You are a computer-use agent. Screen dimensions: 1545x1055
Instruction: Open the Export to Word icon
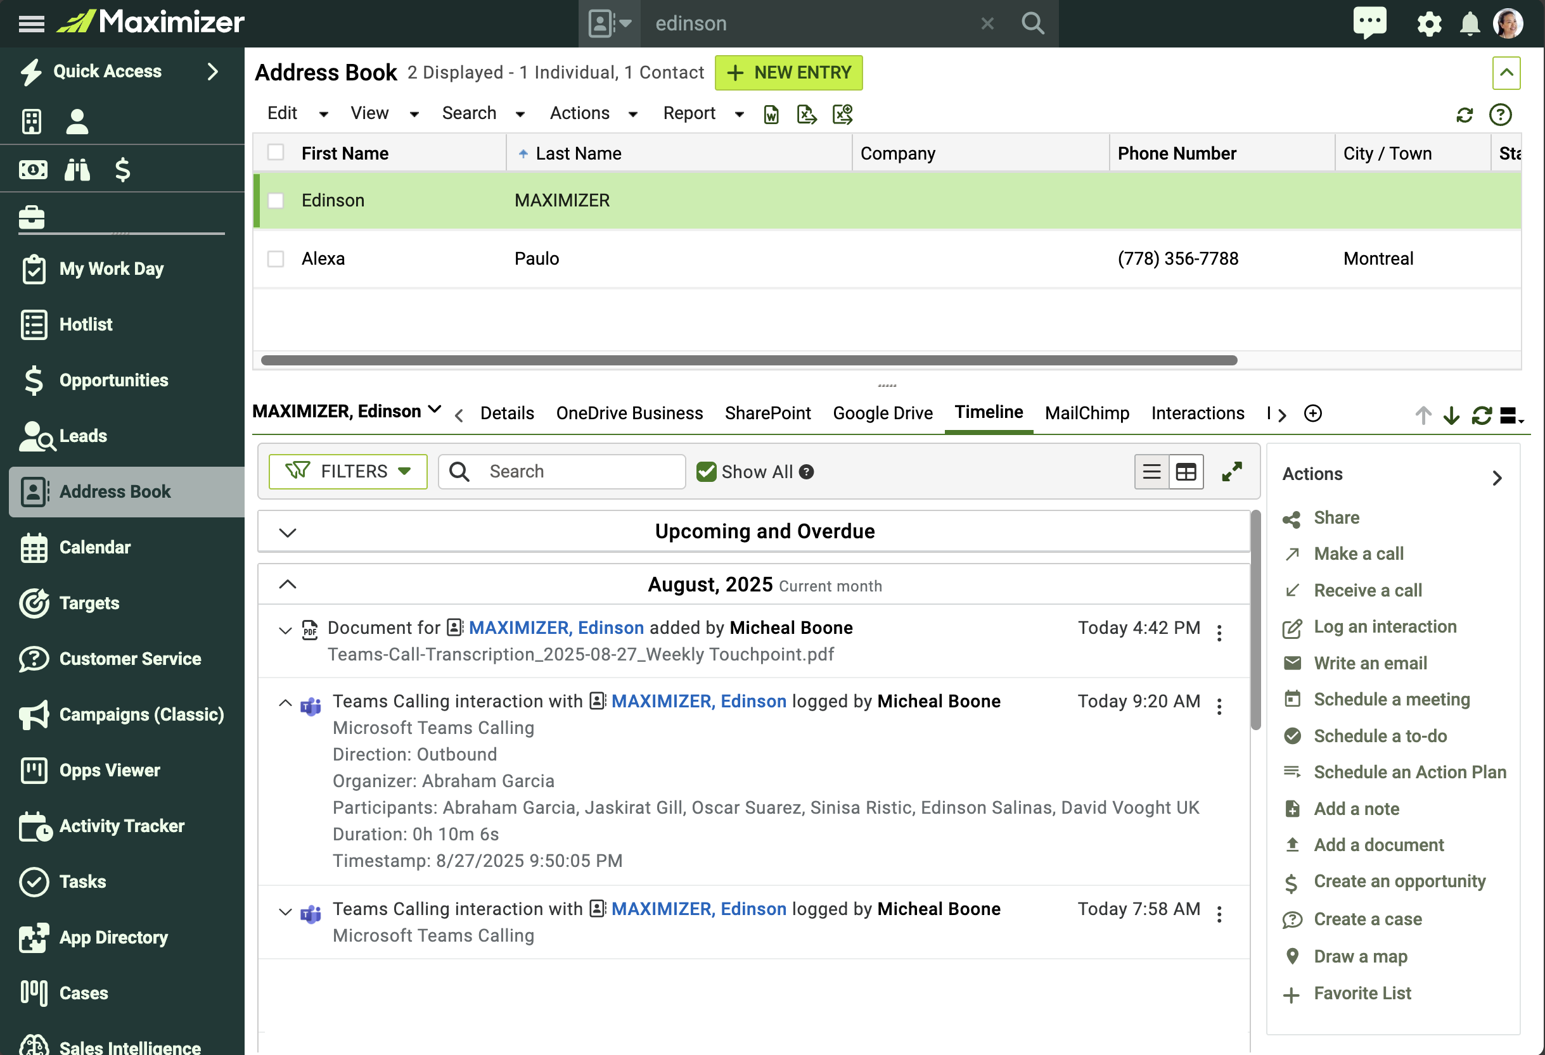click(771, 114)
